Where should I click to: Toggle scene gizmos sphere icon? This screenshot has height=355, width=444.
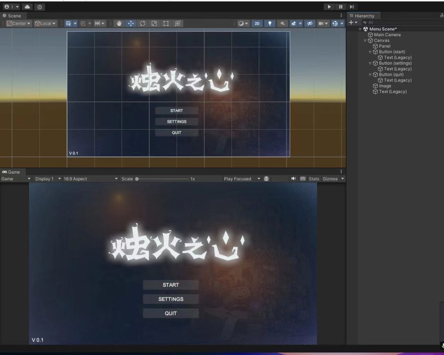(335, 23)
